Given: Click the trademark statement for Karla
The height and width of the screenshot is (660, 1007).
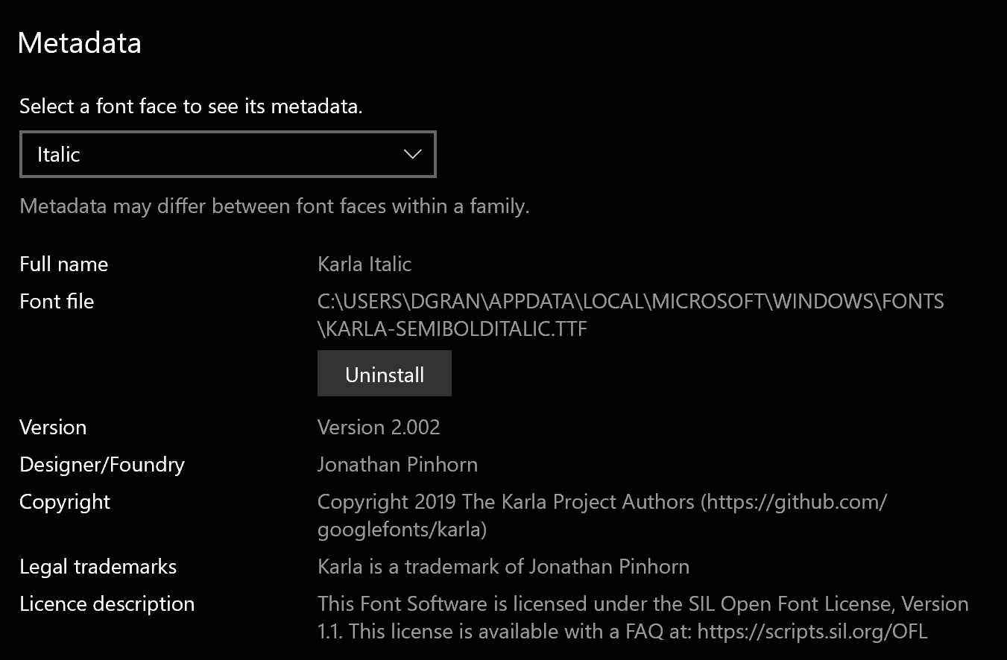Looking at the screenshot, I should (503, 566).
